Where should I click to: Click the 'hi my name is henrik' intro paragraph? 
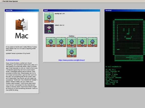tap(21, 49)
